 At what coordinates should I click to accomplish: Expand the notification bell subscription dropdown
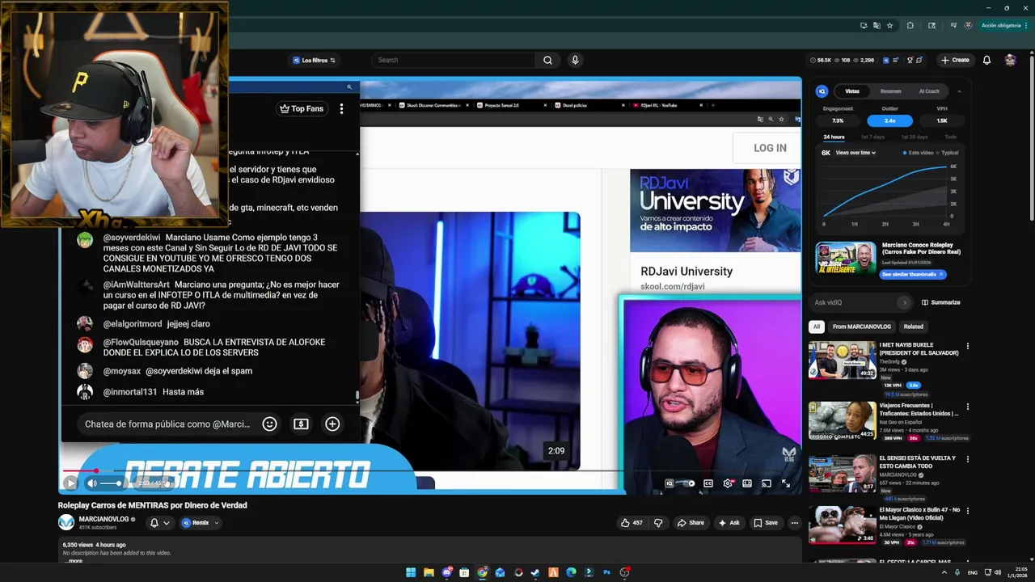pyautogui.click(x=167, y=523)
